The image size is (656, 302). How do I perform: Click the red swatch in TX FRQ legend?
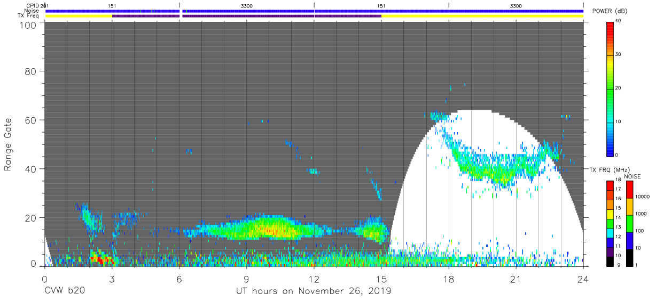610,185
